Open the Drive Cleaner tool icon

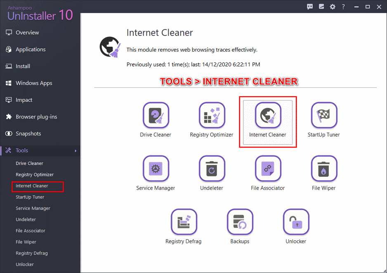tap(156, 115)
